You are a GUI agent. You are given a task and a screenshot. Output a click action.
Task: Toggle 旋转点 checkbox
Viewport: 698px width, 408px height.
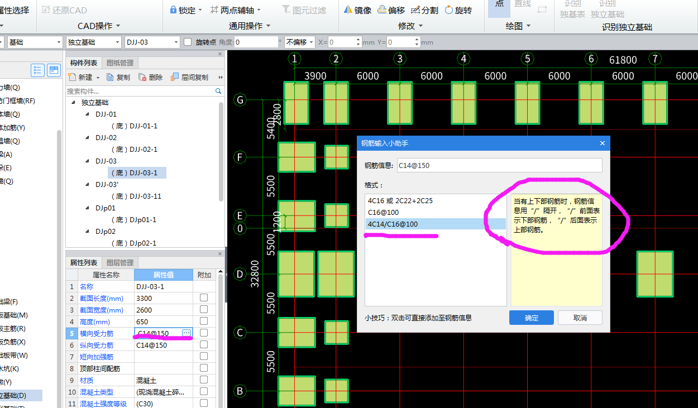tap(188, 42)
